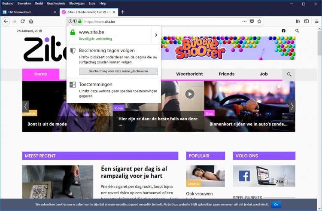Open 'Hier zijn ze dan: de beste fails' article
Viewport: 322px width, 211px height.
158,121
